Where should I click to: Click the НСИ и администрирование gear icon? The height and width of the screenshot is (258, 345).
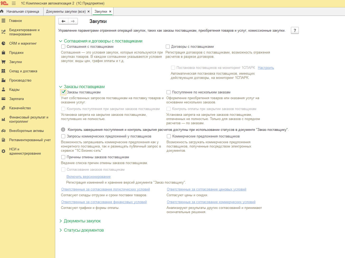[x=3, y=151]
